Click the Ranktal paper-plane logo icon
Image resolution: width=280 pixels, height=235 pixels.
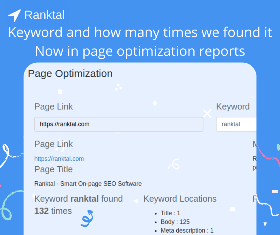[15, 16]
